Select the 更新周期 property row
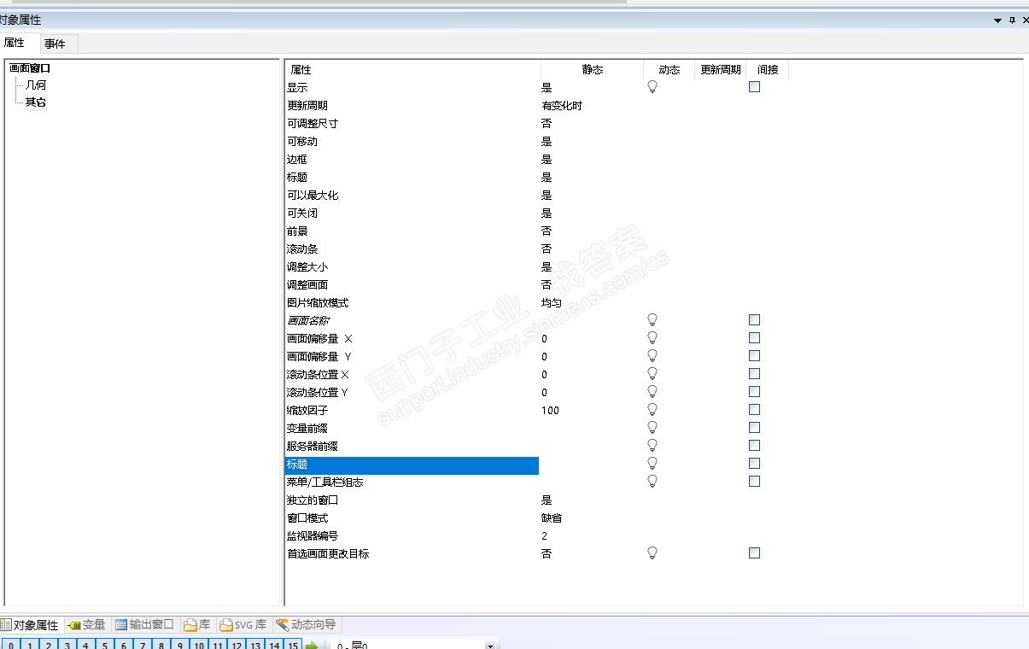The width and height of the screenshot is (1029, 649). tap(412, 106)
